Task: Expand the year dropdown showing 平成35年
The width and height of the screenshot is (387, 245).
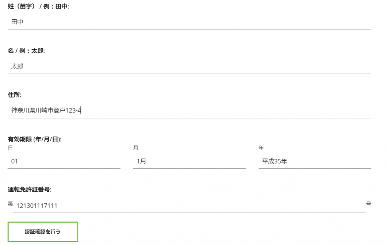Action: click(x=314, y=161)
